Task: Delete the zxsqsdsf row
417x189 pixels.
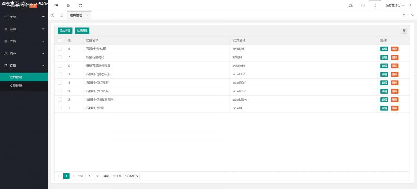Action: (x=395, y=66)
